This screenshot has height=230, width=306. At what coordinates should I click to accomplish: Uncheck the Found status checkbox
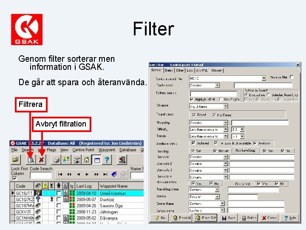click(x=194, y=115)
